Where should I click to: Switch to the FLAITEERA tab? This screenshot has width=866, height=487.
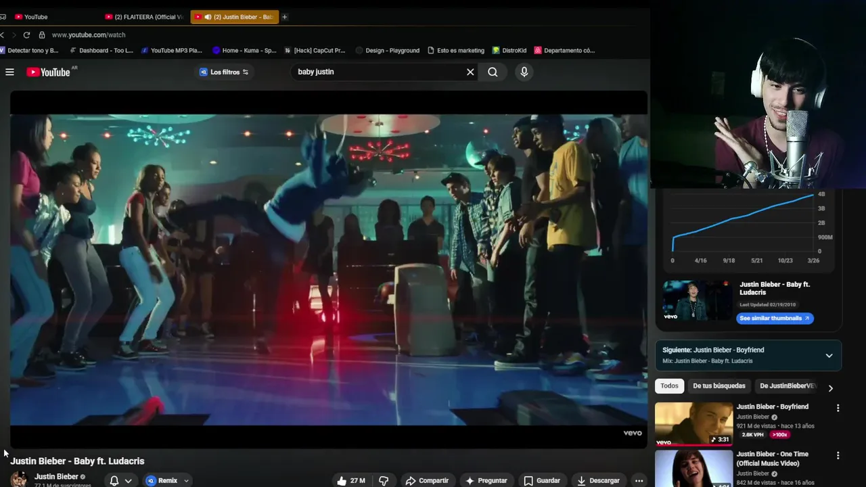pyautogui.click(x=144, y=17)
